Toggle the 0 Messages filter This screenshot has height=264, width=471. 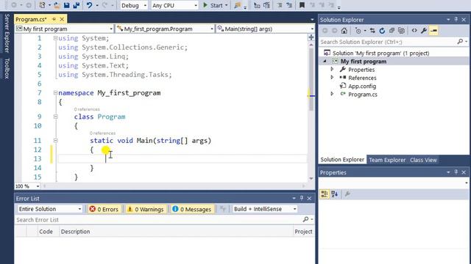coord(191,209)
